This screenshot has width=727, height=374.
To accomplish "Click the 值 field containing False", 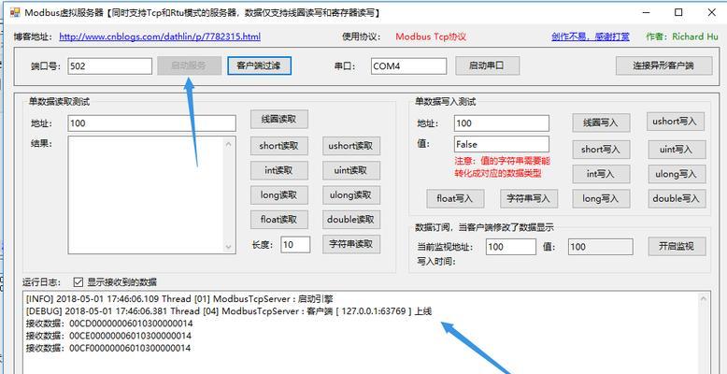I will (x=502, y=144).
